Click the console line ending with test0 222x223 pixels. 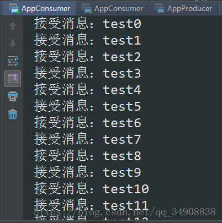88,24
